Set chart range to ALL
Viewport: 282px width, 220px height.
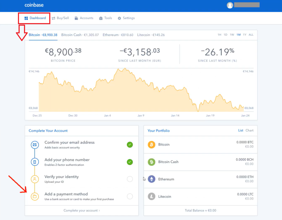[251, 35]
